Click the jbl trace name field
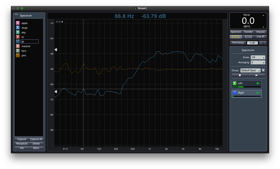280x169 pixels. tap(30, 41)
